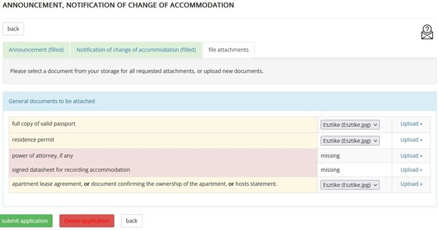Open the help envelope icon
The width and height of the screenshot is (439, 230).
click(x=427, y=32)
